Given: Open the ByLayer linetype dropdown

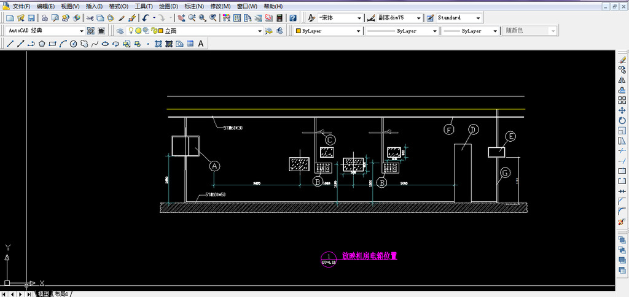Looking at the screenshot, I should coord(434,31).
